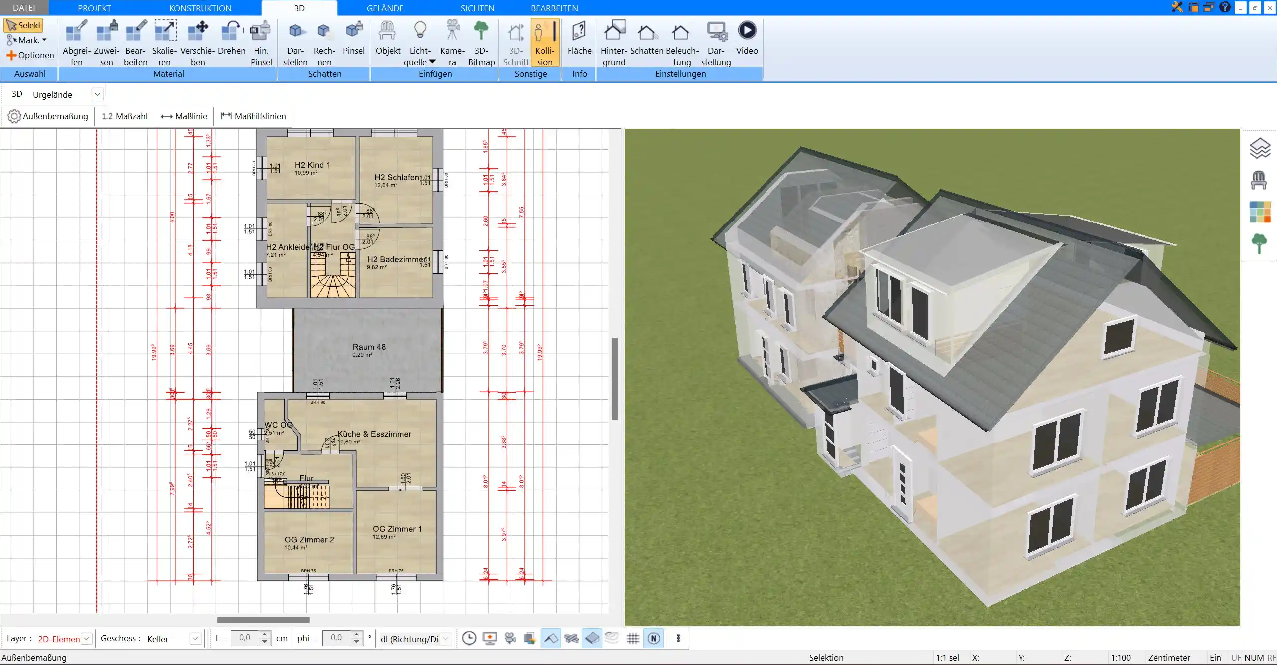The image size is (1277, 665).
Task: Click the Maßlinie button
Action: coord(184,116)
